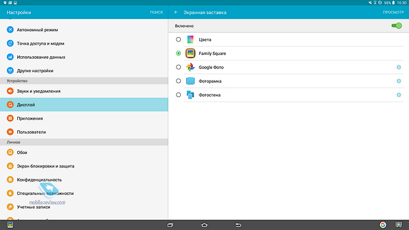Viewport: 409px width, 230px height.
Task: Tap the hotspot and tethering icon
Action: [x=10, y=43]
